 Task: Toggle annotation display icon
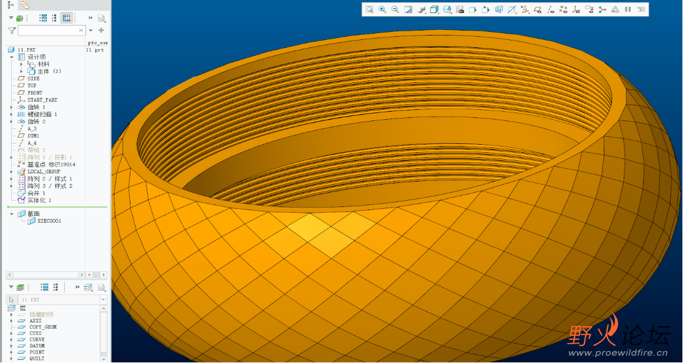589,9
